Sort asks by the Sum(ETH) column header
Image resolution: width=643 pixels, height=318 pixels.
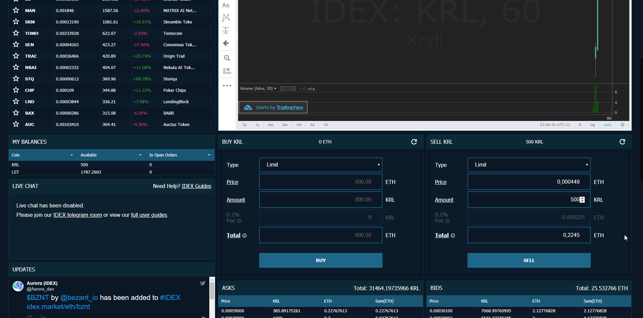click(x=384, y=301)
